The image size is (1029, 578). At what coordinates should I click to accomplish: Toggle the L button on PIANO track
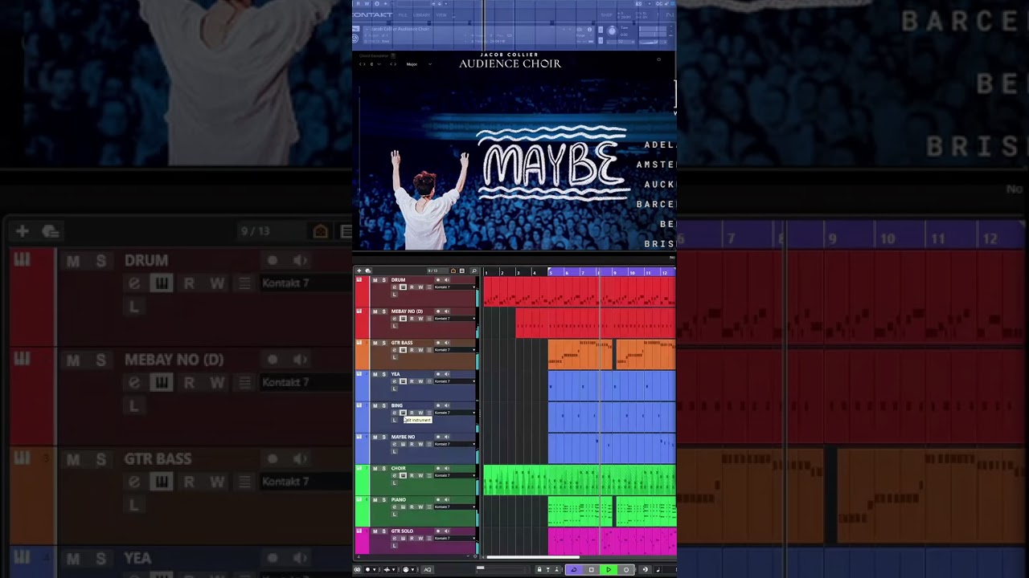[x=394, y=514]
